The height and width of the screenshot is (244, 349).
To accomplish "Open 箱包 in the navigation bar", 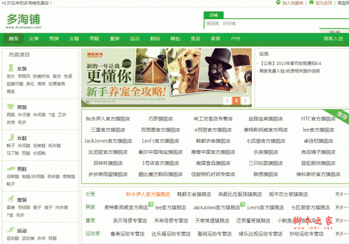I will pyautogui.click(x=175, y=38).
